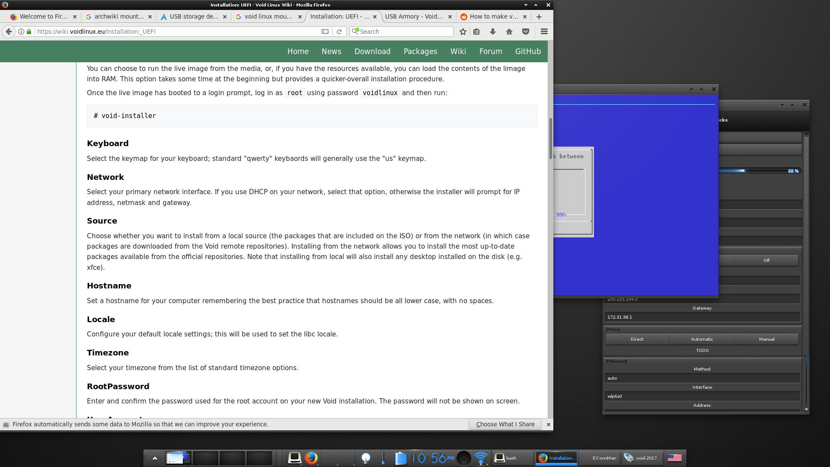Click Interface field 'wlp6s0'
This screenshot has width=830, height=467.
(x=702, y=397)
